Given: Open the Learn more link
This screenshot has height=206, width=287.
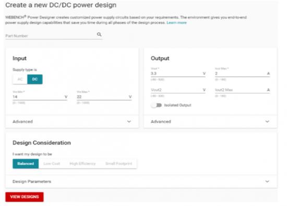Looking at the screenshot, I should tap(176, 22).
